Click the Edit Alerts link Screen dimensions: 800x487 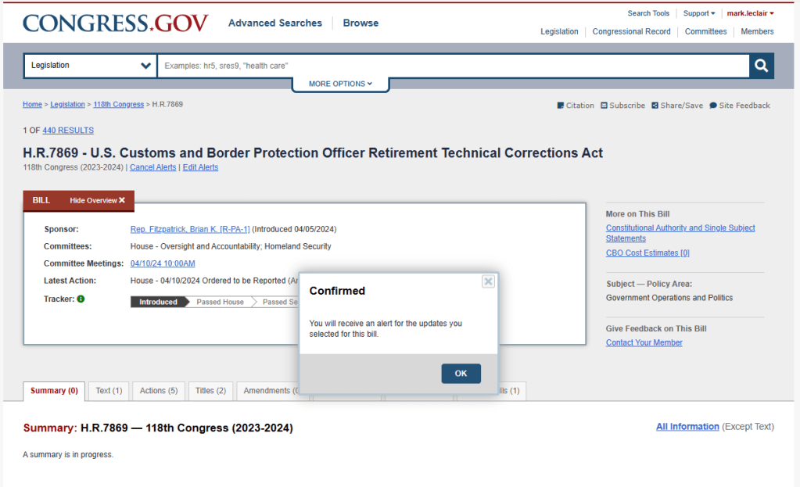tap(200, 167)
